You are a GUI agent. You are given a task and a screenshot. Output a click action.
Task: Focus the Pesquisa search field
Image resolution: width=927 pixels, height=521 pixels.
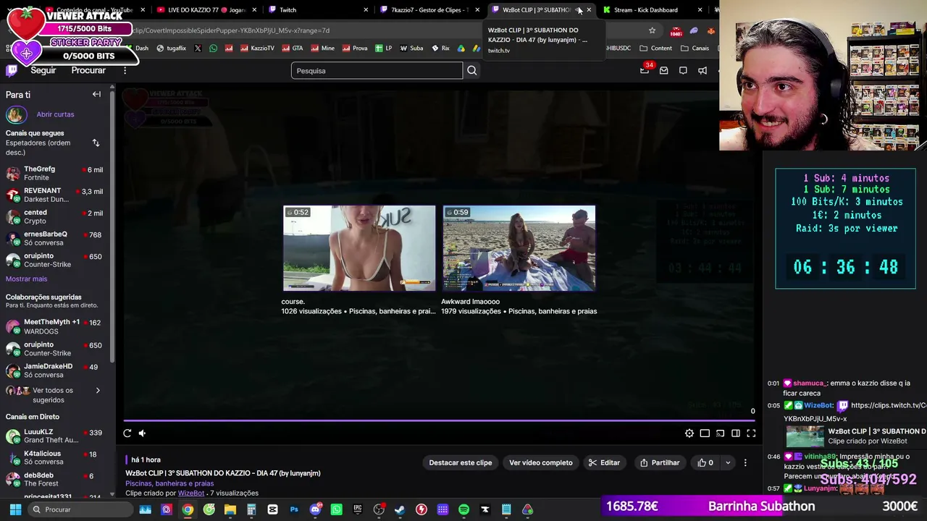click(x=377, y=70)
